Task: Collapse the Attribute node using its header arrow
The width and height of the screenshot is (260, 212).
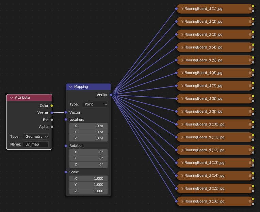Action: click(x=11, y=98)
